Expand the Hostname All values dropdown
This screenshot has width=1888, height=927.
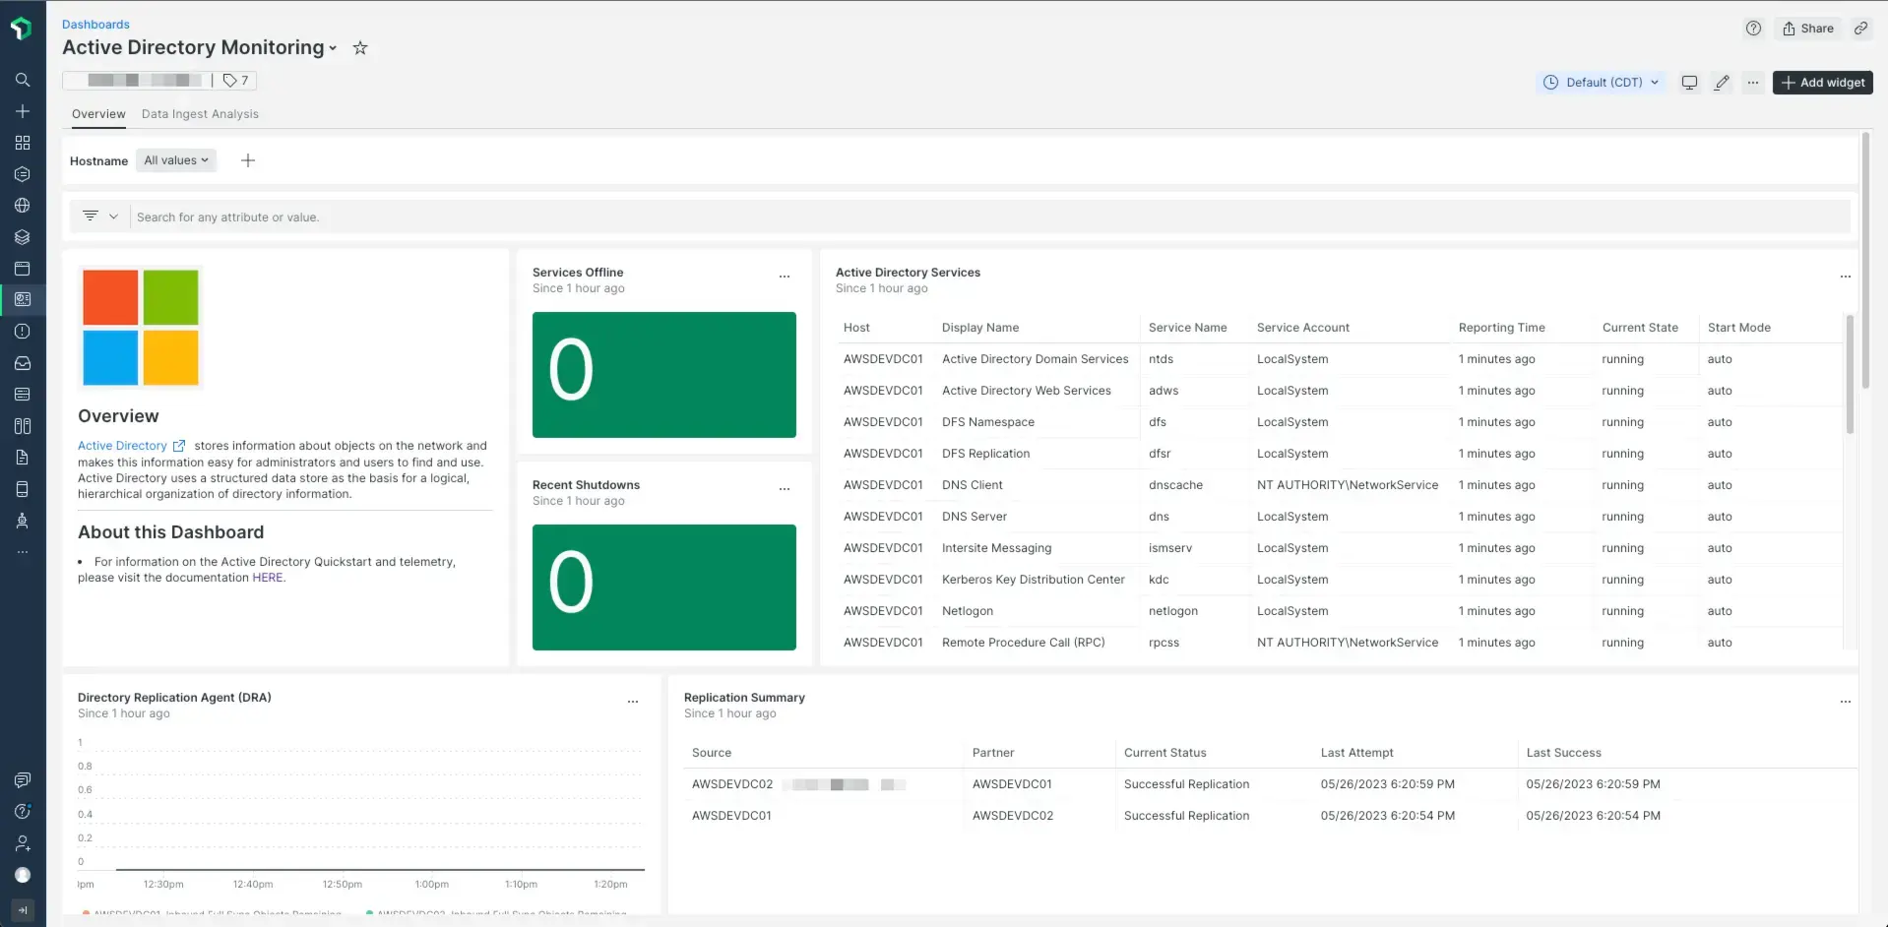(x=176, y=160)
